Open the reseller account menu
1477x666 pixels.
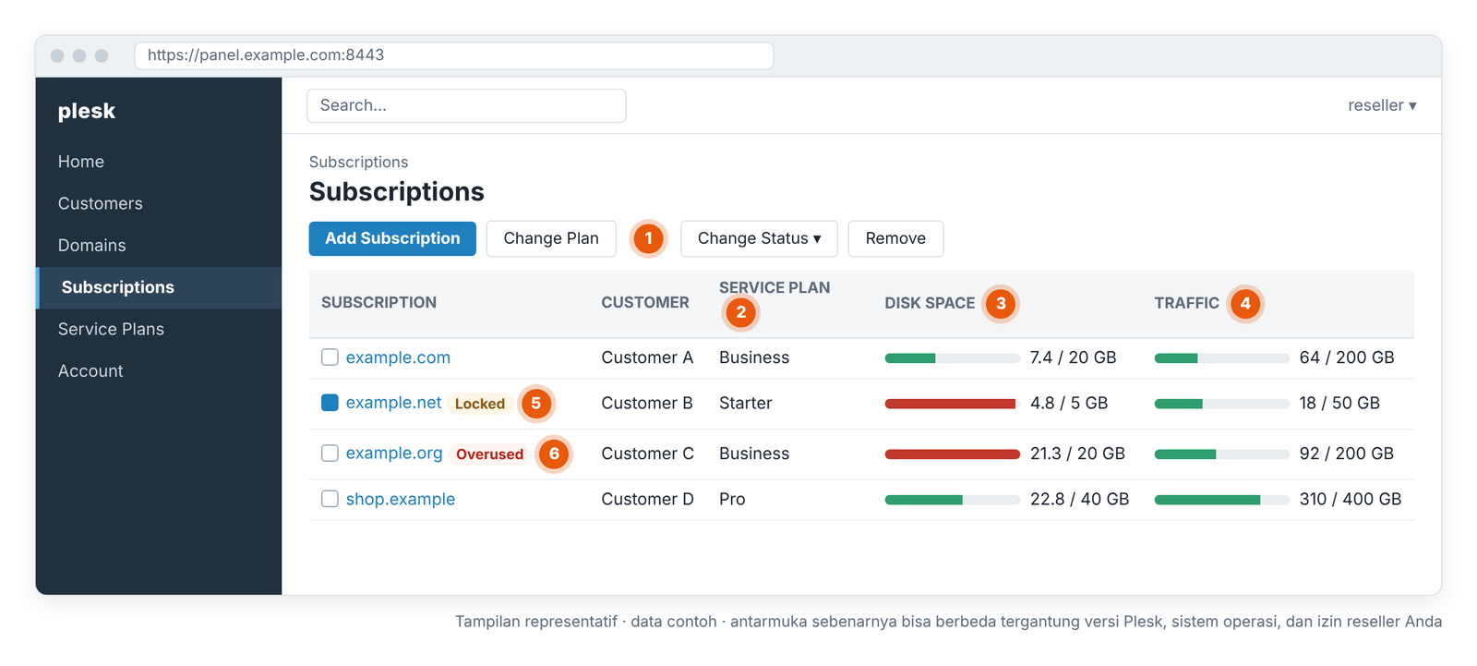point(1382,105)
